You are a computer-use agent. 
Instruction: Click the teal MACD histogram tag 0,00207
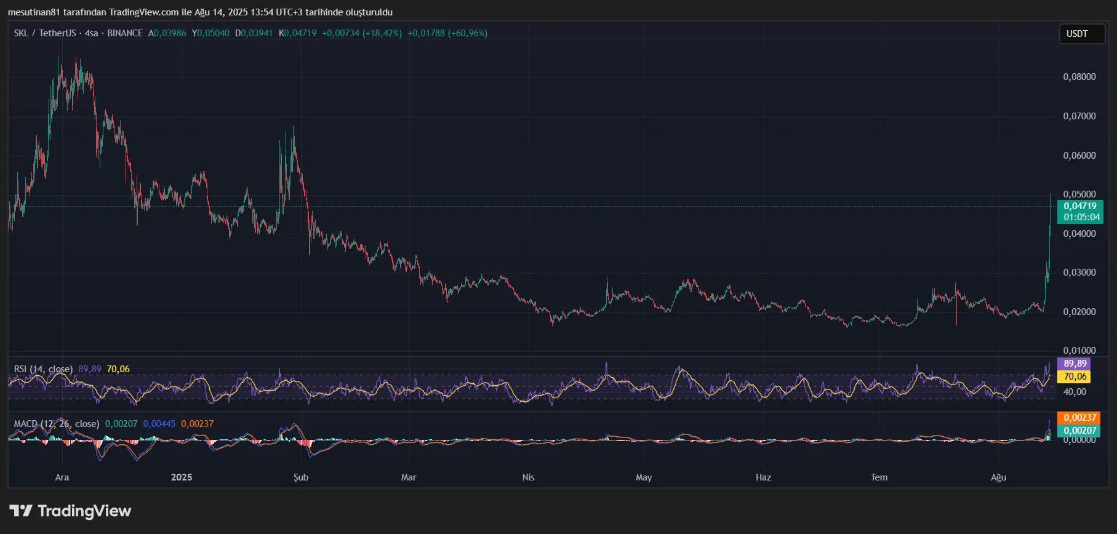coord(1079,431)
